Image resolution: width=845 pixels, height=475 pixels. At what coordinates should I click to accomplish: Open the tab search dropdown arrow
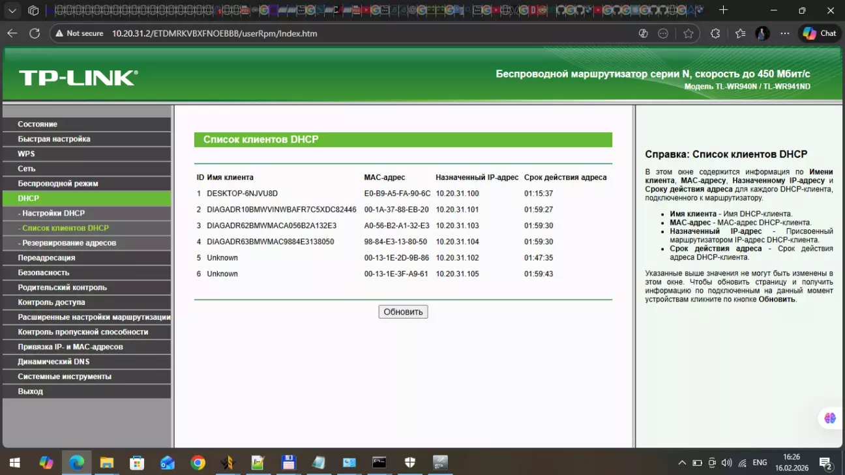pos(12,10)
